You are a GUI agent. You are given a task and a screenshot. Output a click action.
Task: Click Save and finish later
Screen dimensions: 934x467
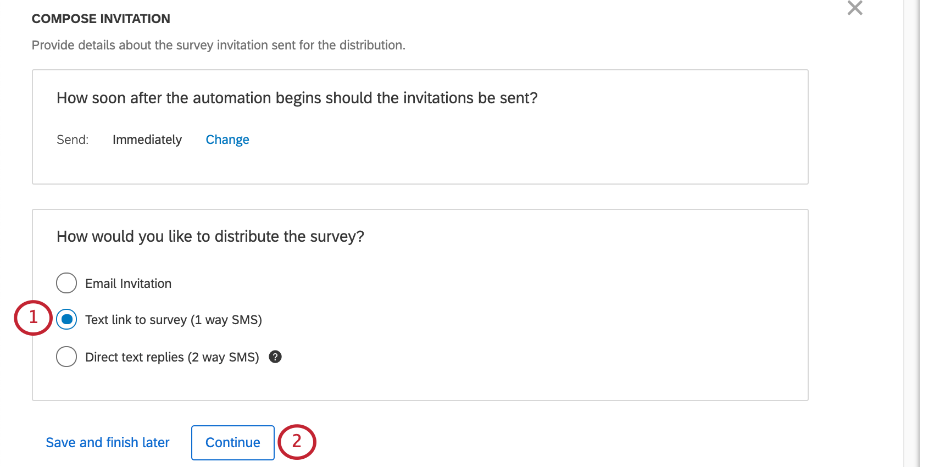click(x=108, y=442)
